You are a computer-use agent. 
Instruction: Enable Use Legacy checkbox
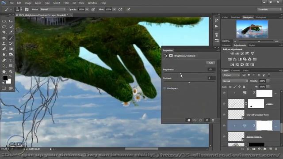(164, 88)
